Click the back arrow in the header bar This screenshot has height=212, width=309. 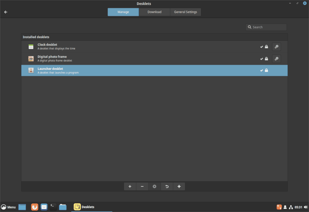[x=5, y=12]
